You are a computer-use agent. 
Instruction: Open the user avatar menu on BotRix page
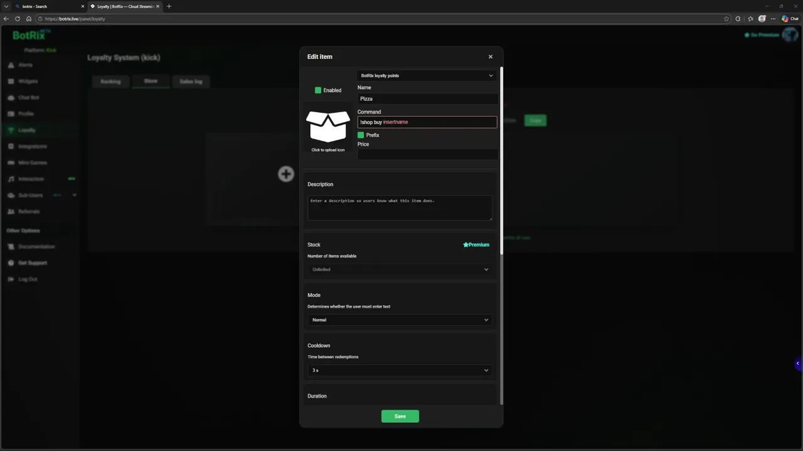tap(789, 34)
